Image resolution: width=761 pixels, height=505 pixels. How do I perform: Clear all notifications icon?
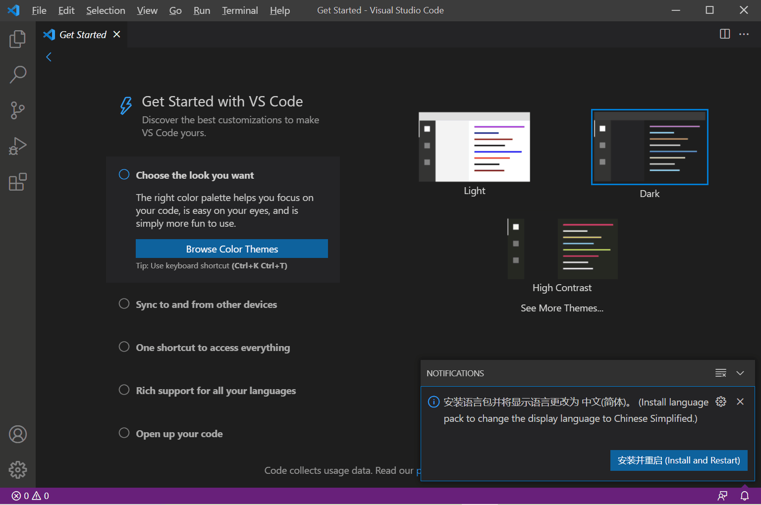click(x=721, y=373)
